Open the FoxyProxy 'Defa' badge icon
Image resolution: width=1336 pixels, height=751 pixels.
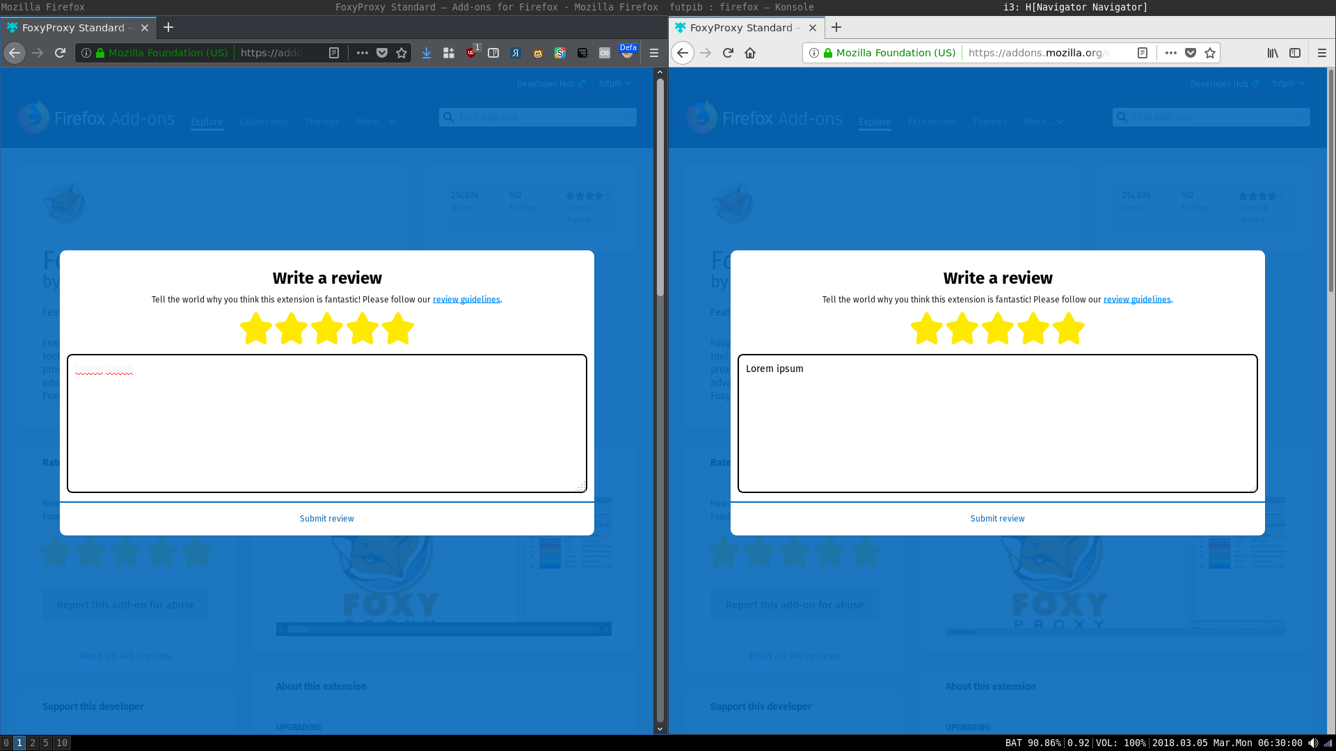(x=627, y=52)
